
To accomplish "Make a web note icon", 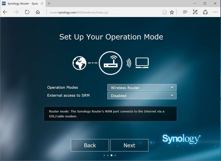I will 195,12.
